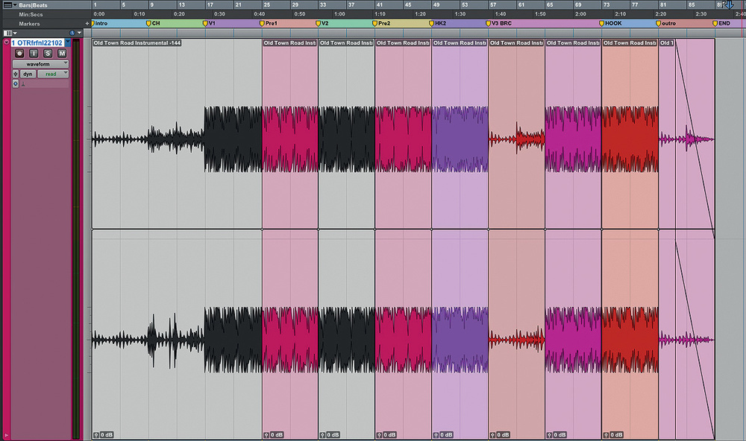746x441 pixels.
Task: Open the track name dropdown arrow
Action: point(68,43)
